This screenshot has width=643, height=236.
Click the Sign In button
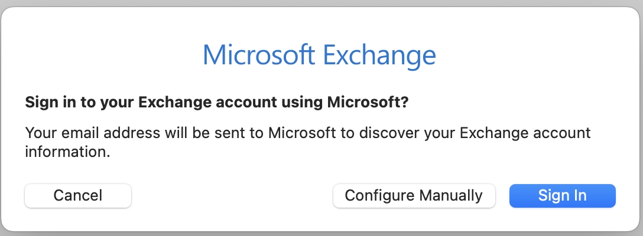(562, 195)
